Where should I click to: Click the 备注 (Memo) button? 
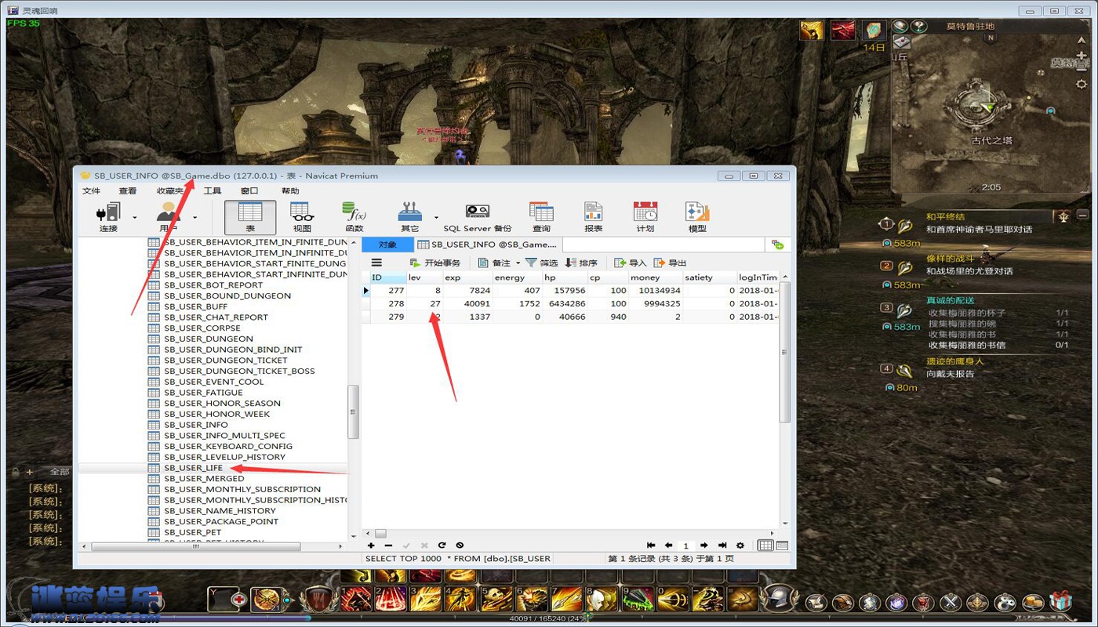[x=494, y=263]
